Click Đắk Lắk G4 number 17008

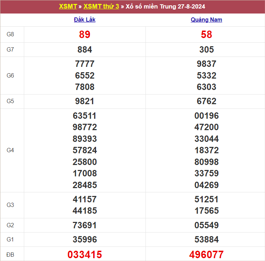pyautogui.click(x=85, y=174)
